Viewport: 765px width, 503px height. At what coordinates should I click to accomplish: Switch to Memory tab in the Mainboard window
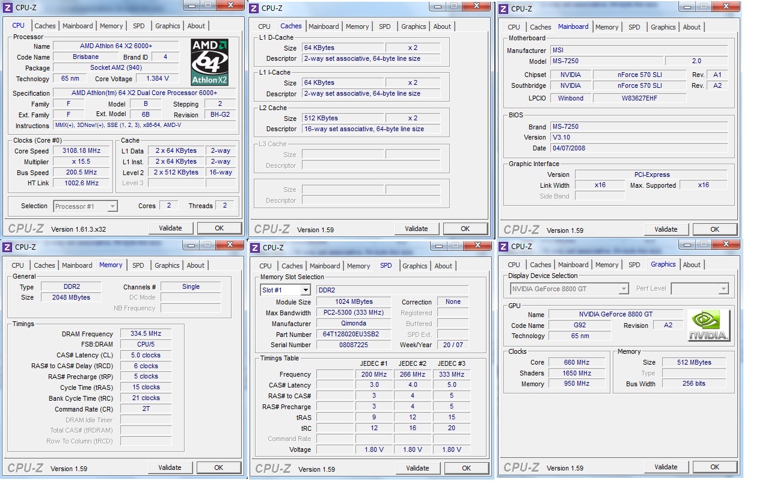point(607,27)
